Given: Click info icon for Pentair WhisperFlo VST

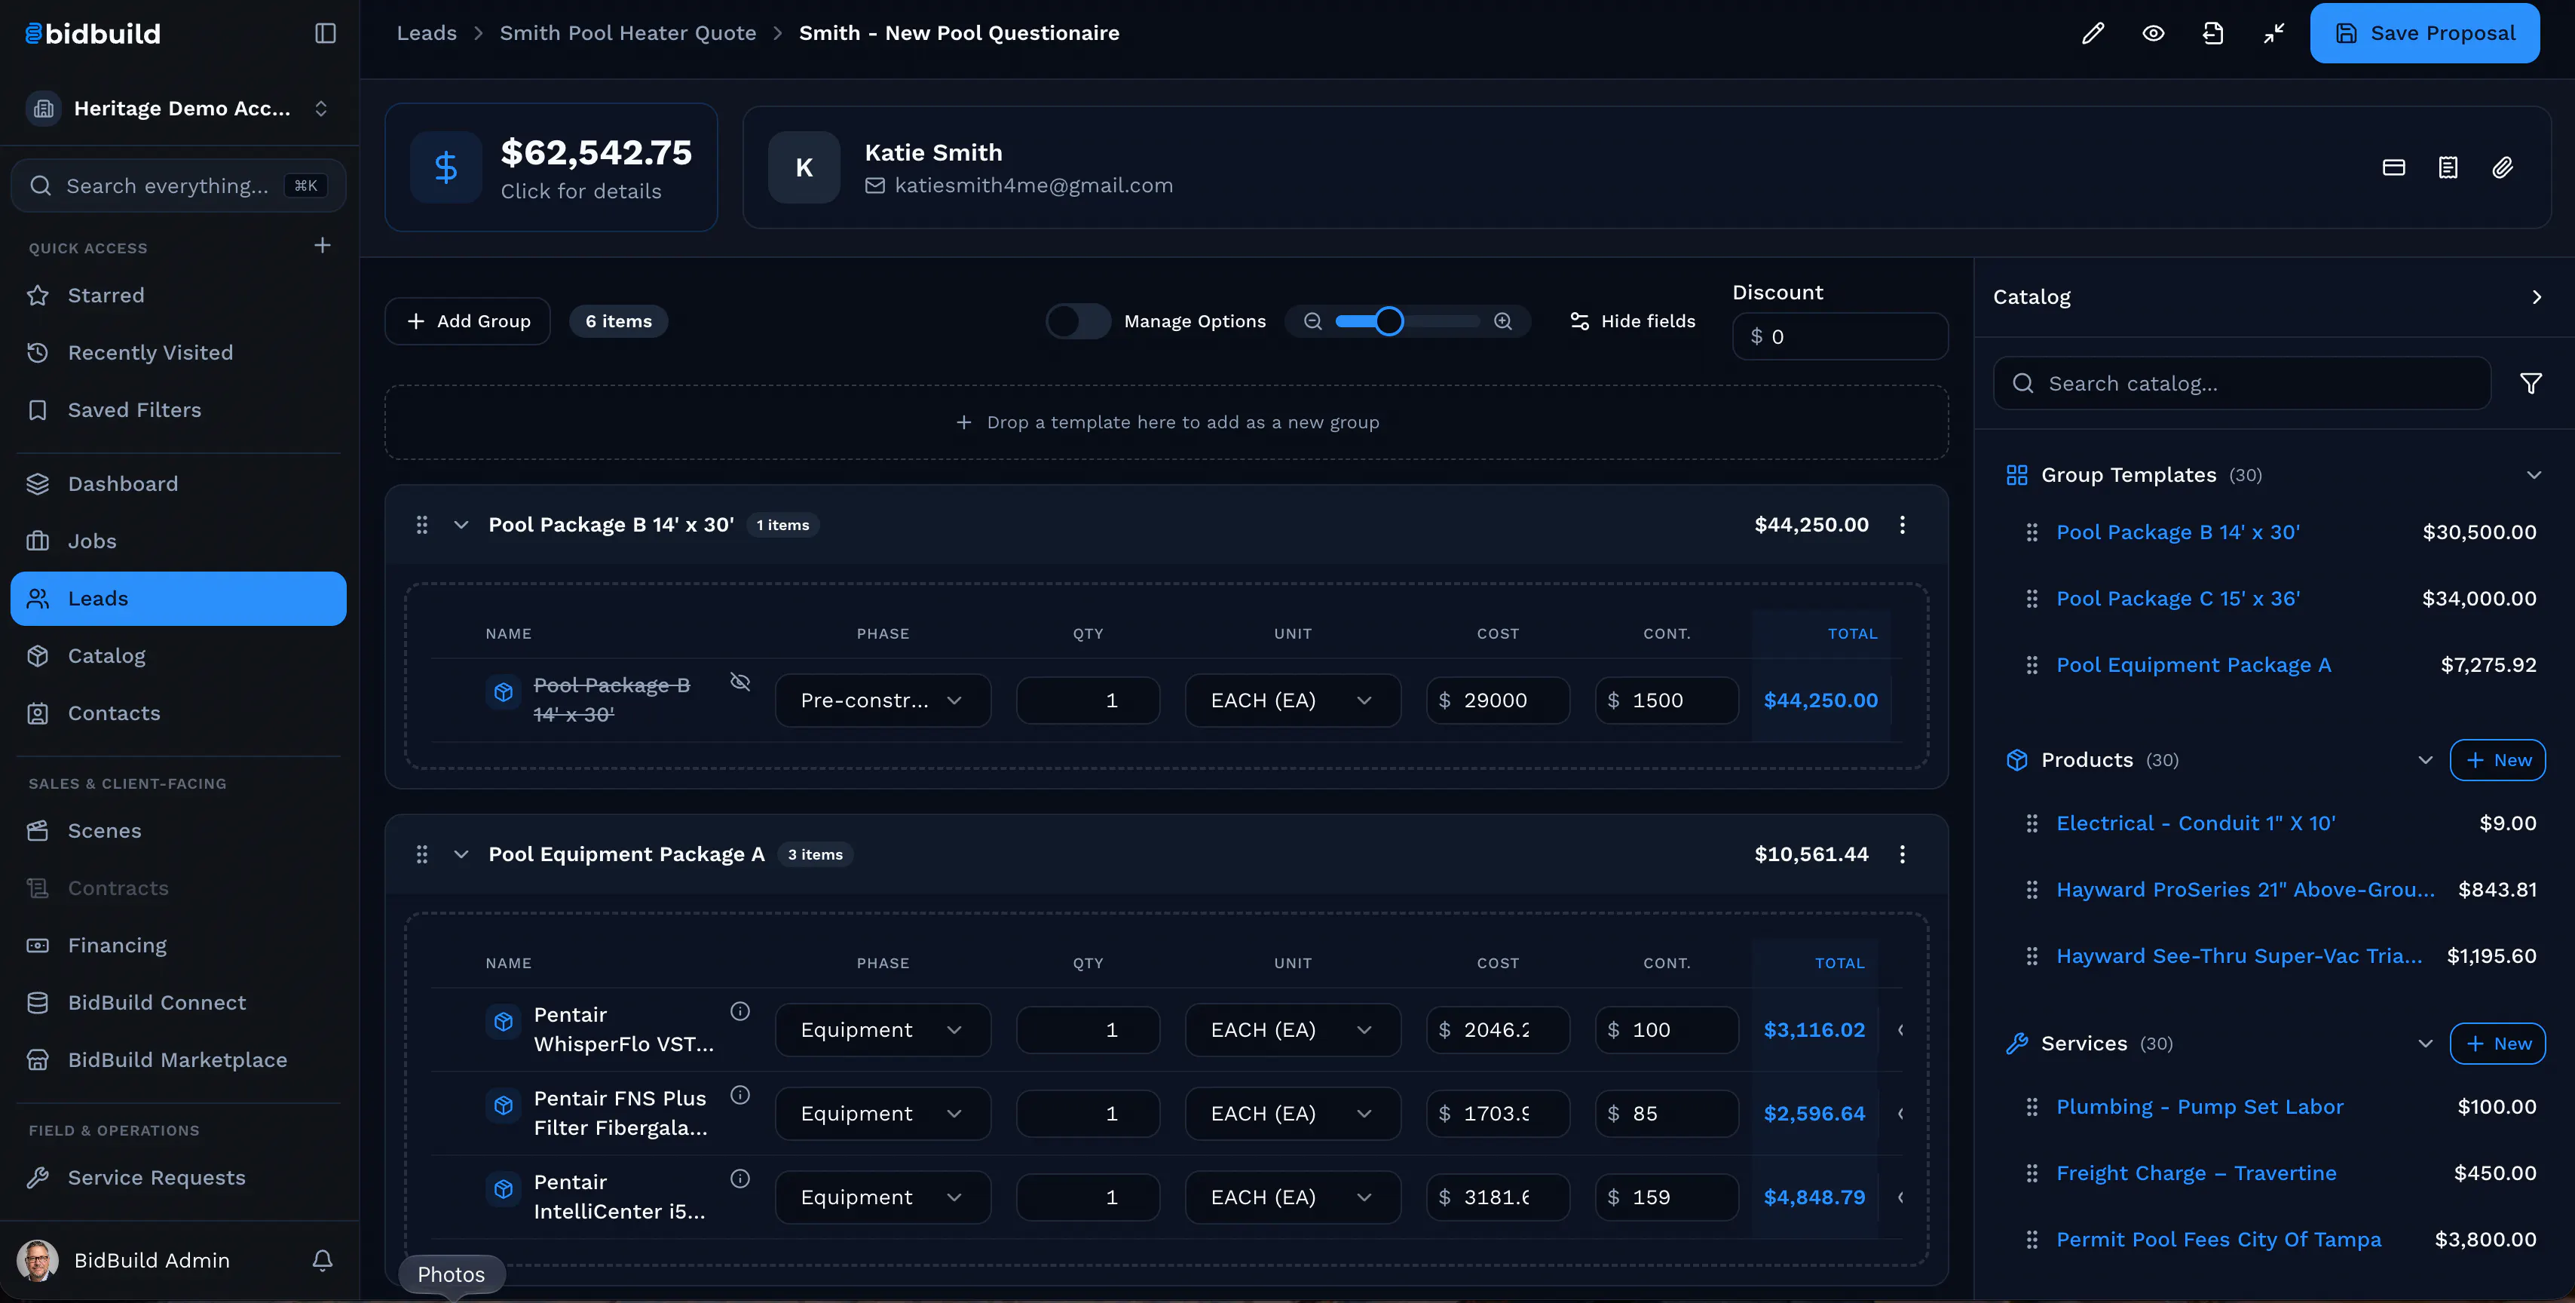Looking at the screenshot, I should tap(739, 1011).
